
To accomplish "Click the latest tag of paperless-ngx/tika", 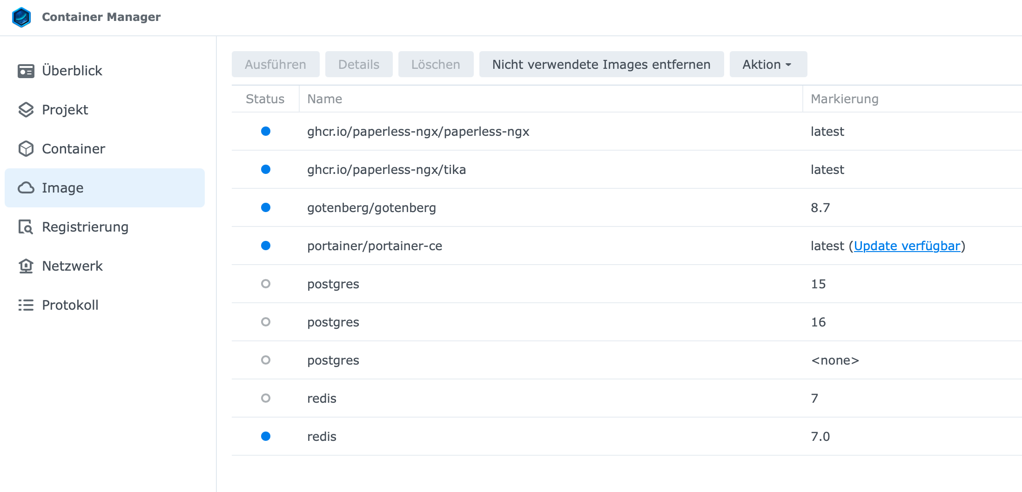I will (827, 169).
